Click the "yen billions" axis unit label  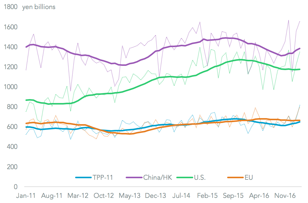click(x=39, y=7)
